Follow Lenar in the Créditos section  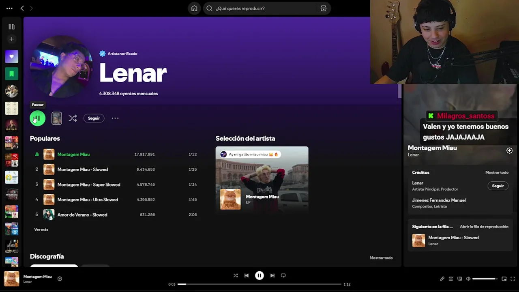click(x=498, y=186)
